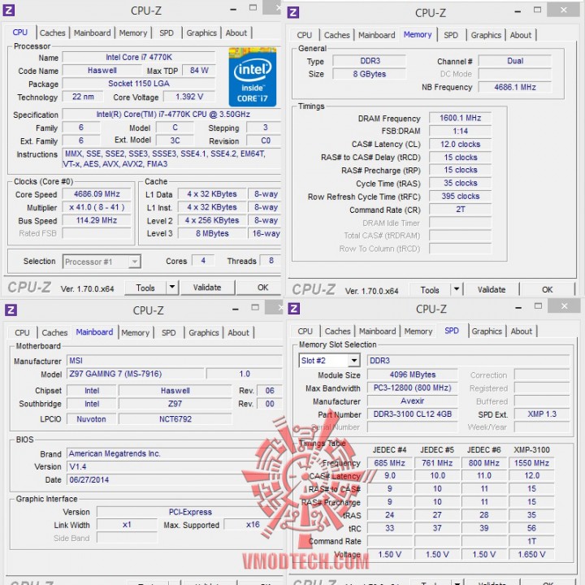
Task: Click the XMP-3100 frequency value 1550 MHz
Action: (x=531, y=463)
